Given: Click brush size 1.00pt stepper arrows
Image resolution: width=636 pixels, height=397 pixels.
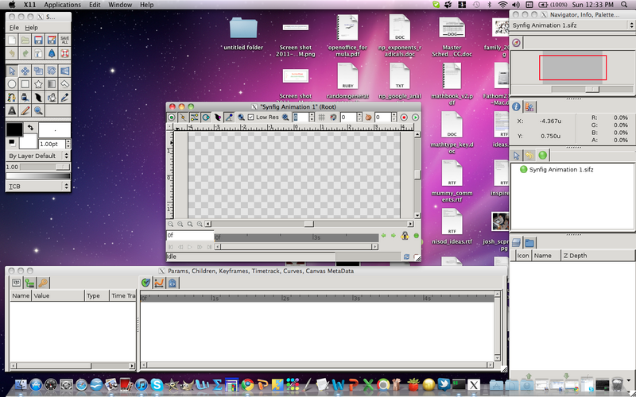Looking at the screenshot, I should (x=68, y=144).
